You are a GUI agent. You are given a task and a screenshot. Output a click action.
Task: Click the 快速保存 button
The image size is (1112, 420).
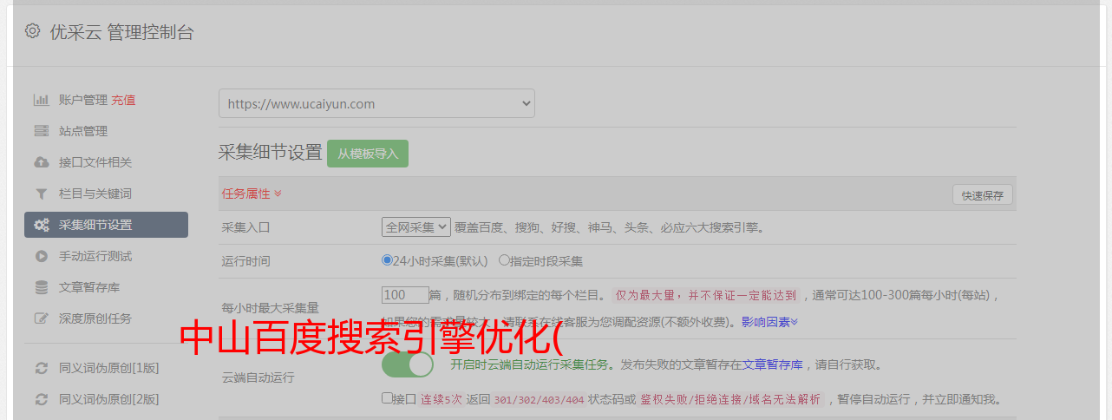[x=982, y=195]
